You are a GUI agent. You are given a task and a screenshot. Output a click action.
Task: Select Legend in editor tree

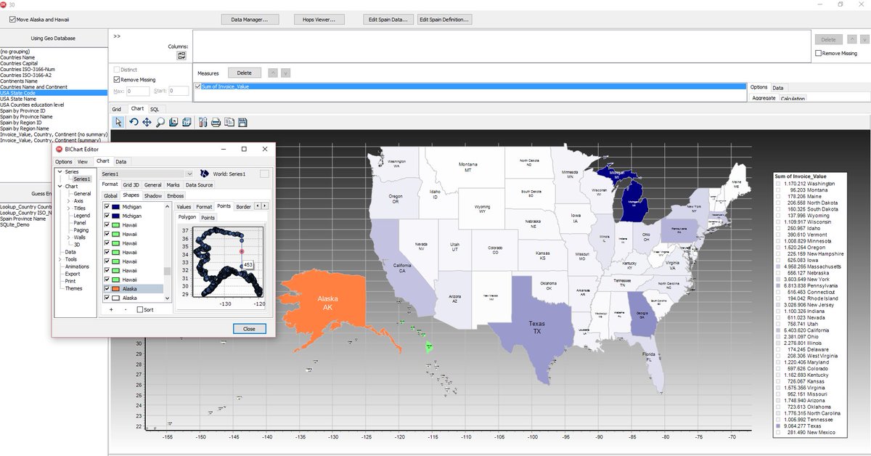coord(82,216)
